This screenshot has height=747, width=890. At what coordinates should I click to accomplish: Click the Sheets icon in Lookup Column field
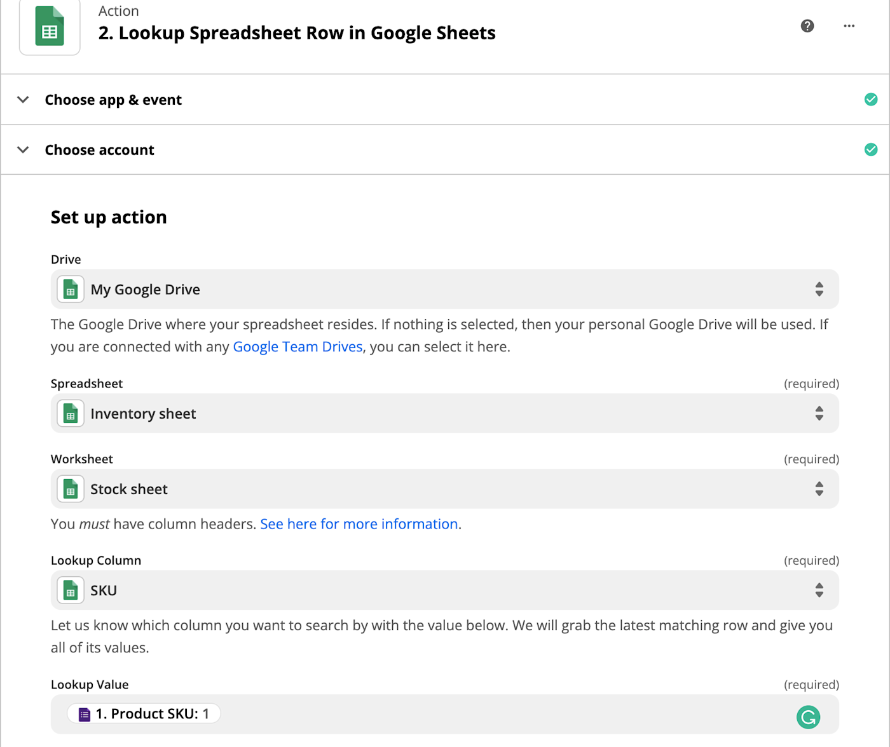click(71, 590)
